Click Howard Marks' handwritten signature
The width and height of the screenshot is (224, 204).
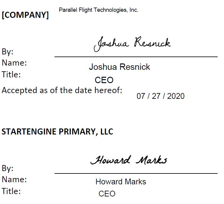pos(129,160)
